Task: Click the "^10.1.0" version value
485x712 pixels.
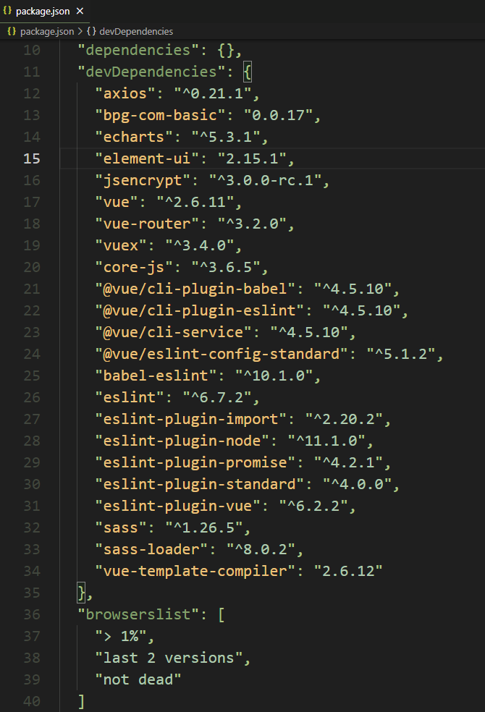Action: [274, 376]
